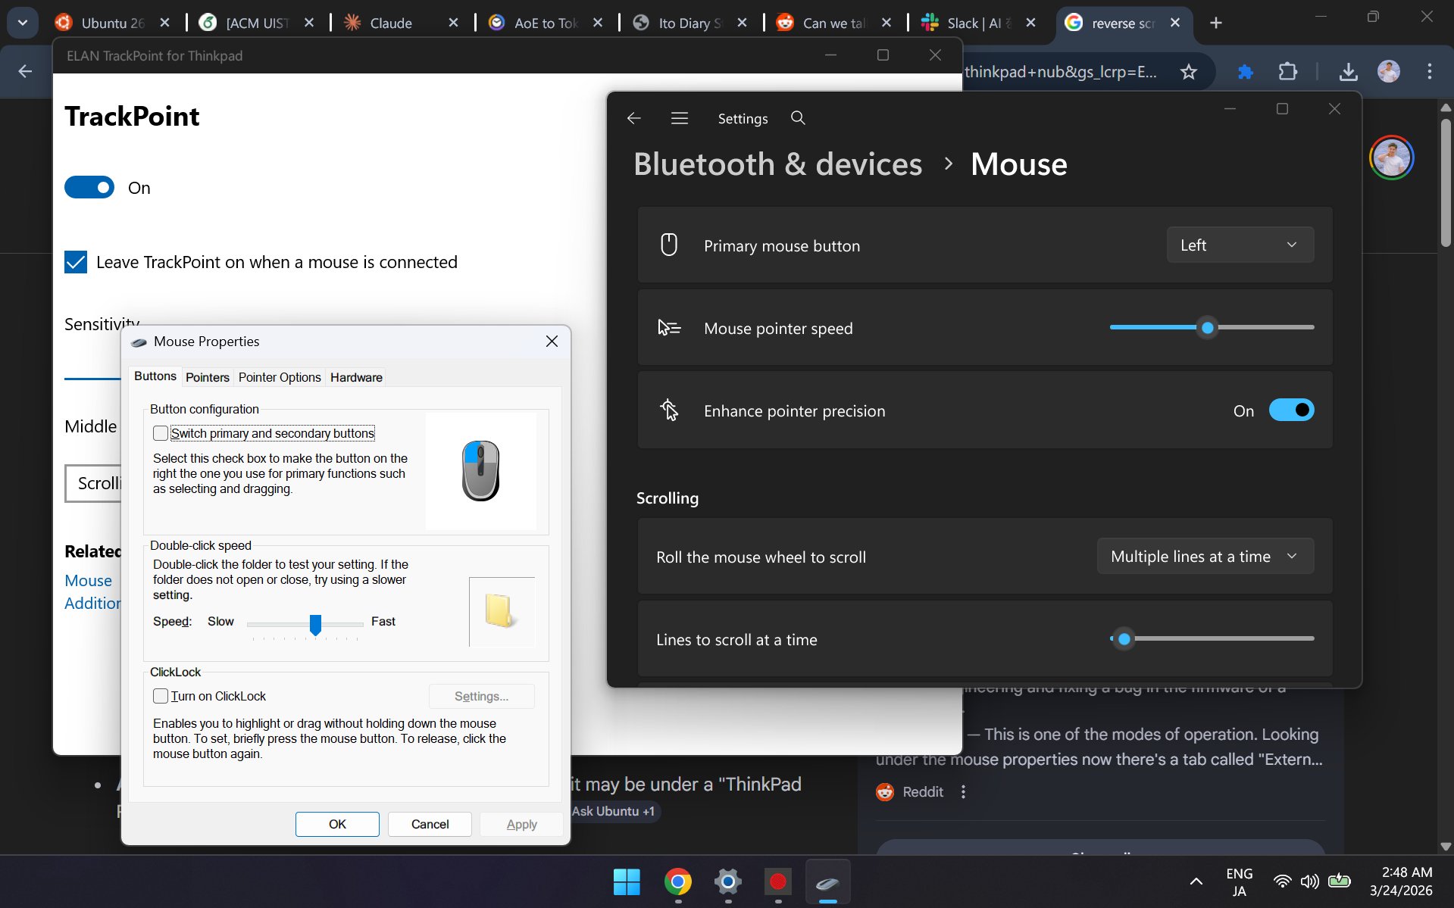The image size is (1454, 908).
Task: Switch to the ACM UIST browser tab
Action: (257, 23)
